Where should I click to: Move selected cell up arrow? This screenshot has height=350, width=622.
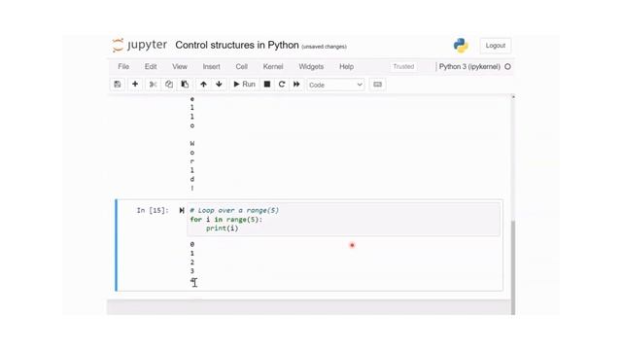203,85
